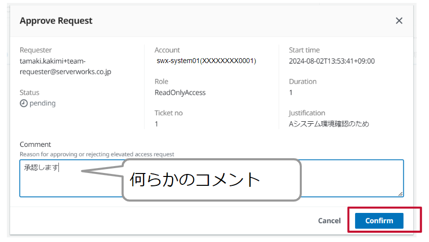
Task: Click the Confirm button
Action: (x=379, y=221)
